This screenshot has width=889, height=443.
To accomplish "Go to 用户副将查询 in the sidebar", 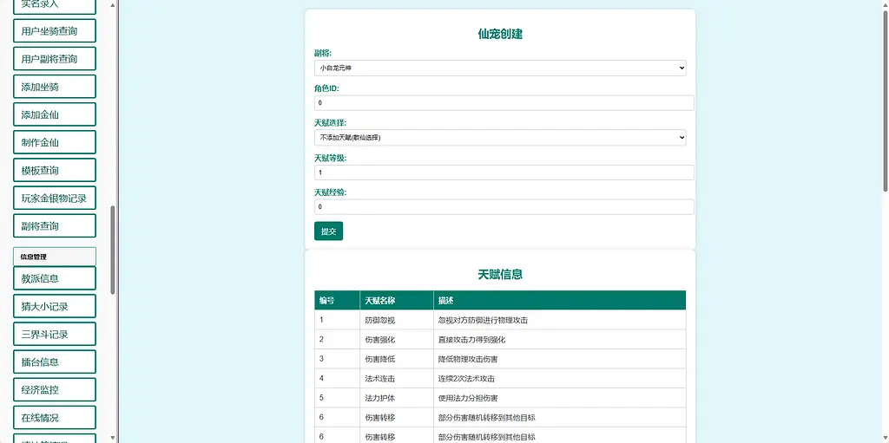I will coord(54,59).
